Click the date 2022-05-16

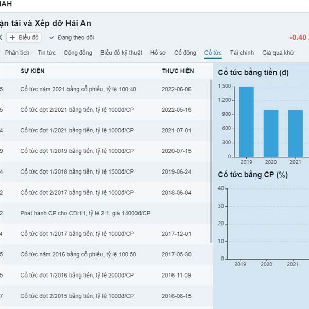pyautogui.click(x=177, y=110)
